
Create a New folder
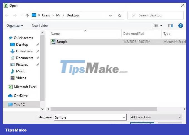40,26
